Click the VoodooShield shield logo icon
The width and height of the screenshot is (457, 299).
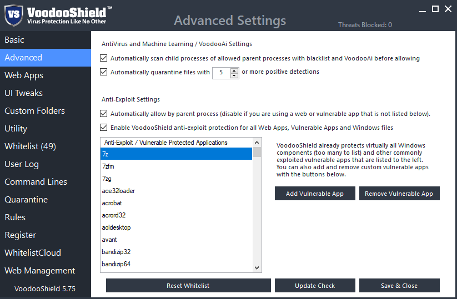pyautogui.click(x=14, y=15)
